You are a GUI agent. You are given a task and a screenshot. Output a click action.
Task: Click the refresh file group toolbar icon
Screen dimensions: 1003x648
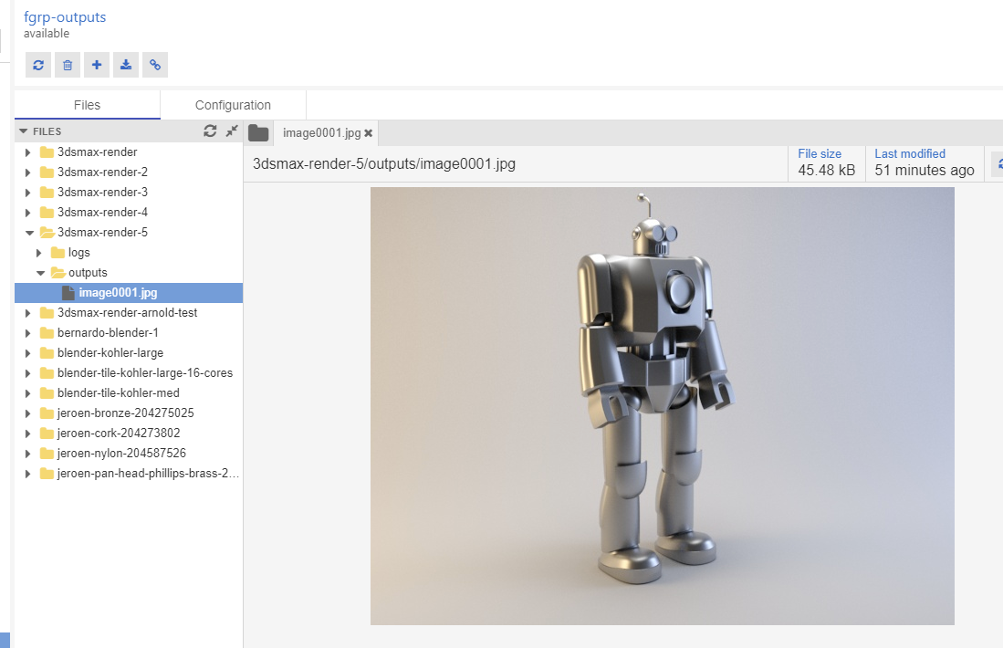(38, 65)
